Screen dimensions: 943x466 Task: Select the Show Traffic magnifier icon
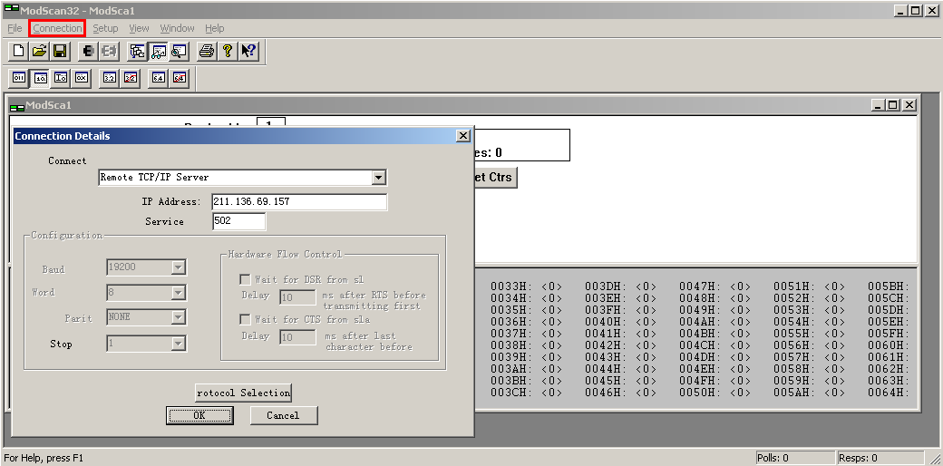179,51
